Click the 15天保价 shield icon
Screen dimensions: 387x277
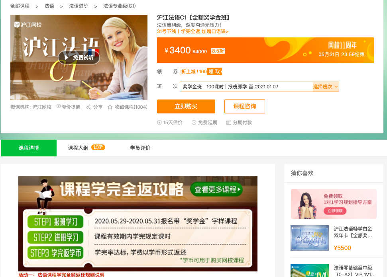[x=159, y=123]
